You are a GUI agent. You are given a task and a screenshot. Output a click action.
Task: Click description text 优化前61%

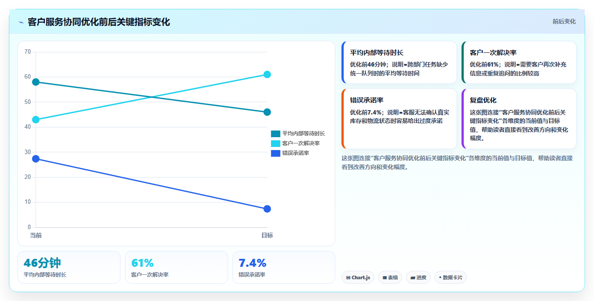(484, 64)
